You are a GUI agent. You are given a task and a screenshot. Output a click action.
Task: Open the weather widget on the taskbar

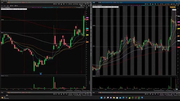[x=5, y=98]
